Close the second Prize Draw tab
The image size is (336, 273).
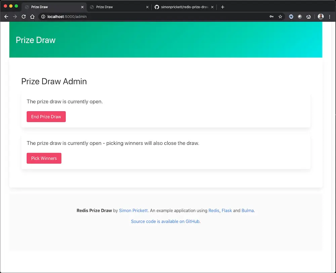click(x=147, y=7)
